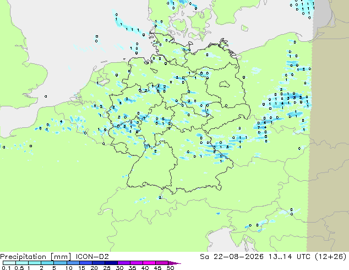Click the '30' legend scale value
Image resolution: width=349 pixels, height=270 pixels.
[119, 268]
